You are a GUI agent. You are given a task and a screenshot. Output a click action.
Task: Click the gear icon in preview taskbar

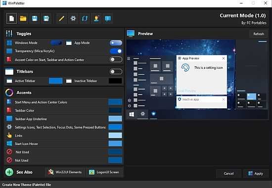pyautogui.click(x=142, y=114)
